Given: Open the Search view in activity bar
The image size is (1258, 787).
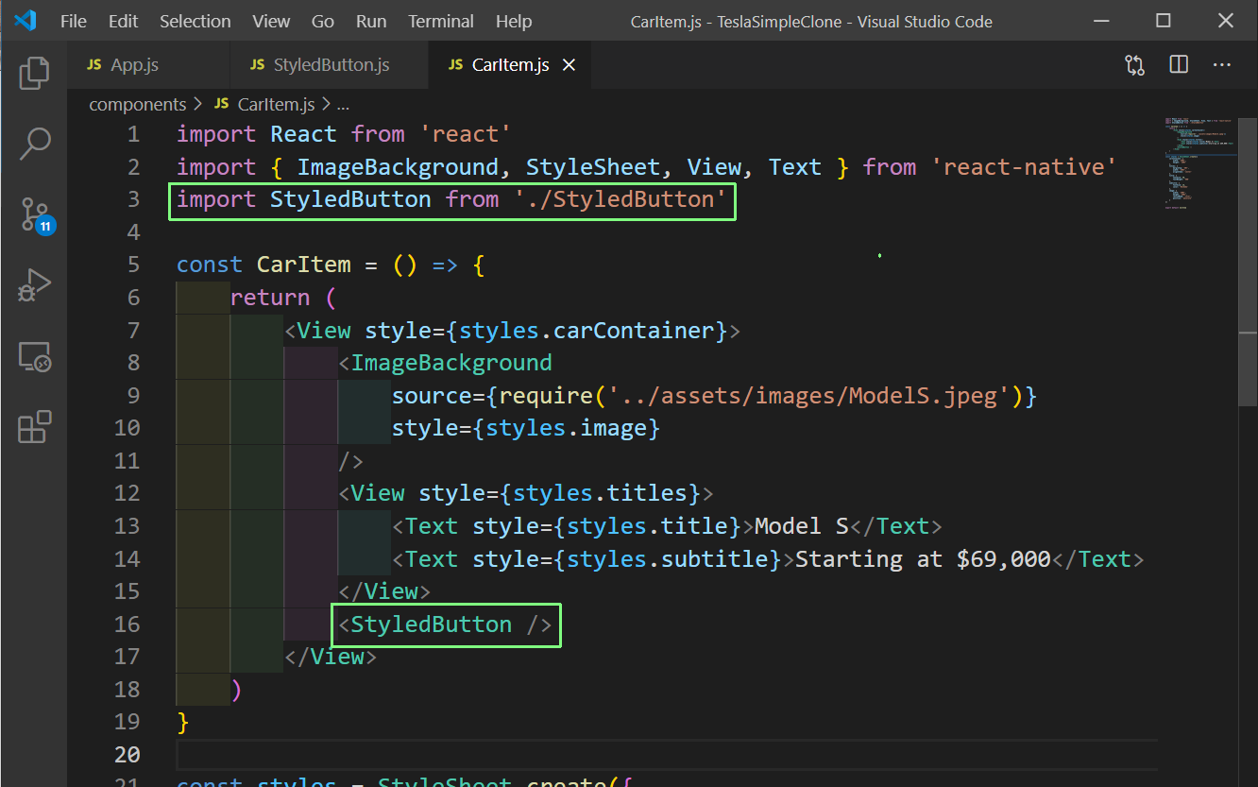Looking at the screenshot, I should (34, 144).
